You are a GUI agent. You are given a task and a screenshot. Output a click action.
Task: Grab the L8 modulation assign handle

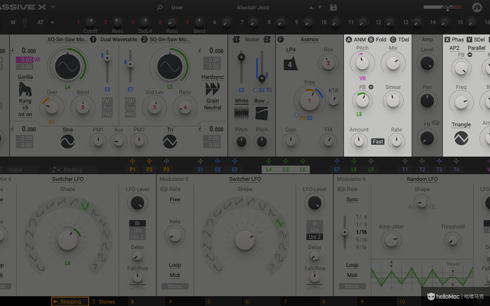click(x=354, y=161)
